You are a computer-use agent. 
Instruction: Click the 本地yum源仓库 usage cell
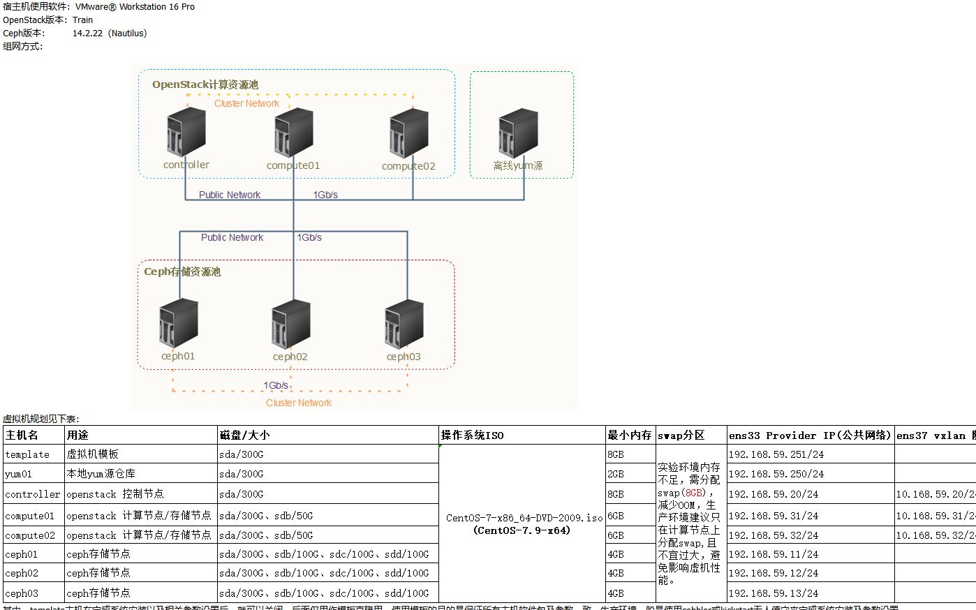[141, 474]
